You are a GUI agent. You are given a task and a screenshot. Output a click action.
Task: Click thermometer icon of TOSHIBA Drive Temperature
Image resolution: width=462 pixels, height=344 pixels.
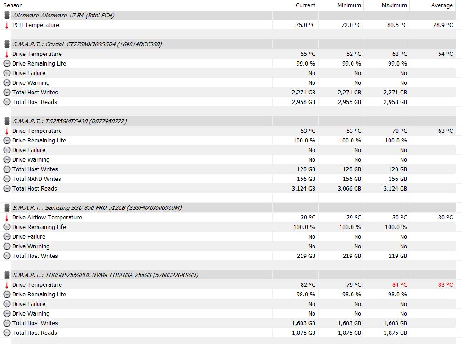coord(7,285)
